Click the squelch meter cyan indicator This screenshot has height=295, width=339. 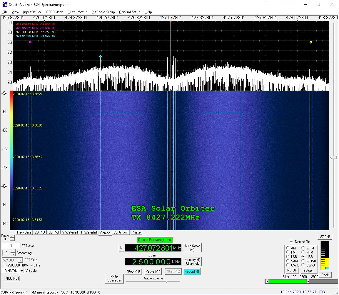327,268
